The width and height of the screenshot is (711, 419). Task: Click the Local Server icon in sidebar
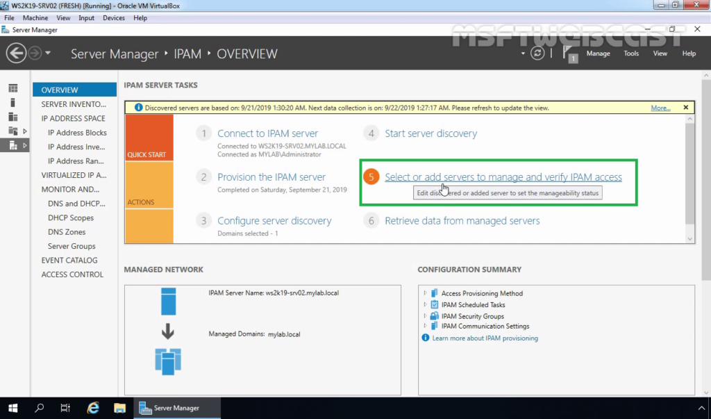pos(13,103)
